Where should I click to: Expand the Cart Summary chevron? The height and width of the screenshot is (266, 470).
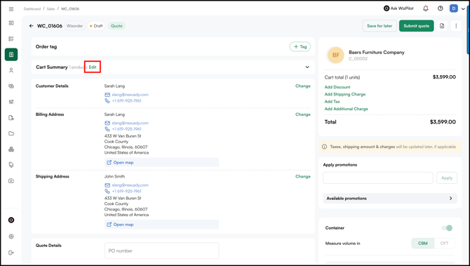point(307,67)
